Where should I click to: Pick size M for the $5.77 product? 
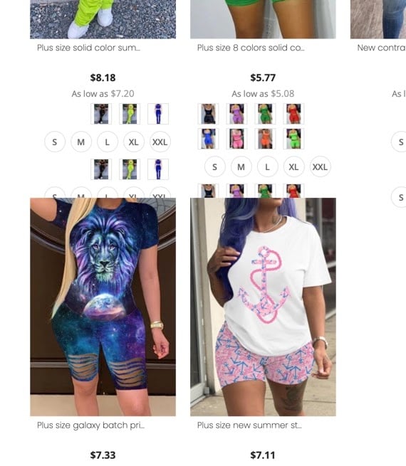pos(241,167)
